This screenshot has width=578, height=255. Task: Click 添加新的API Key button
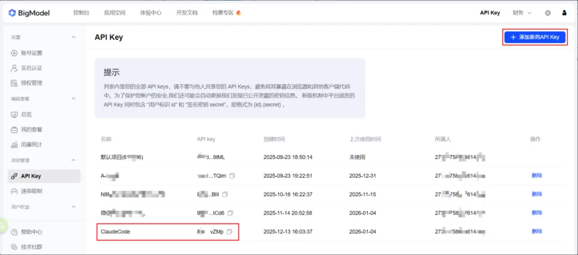[535, 37]
